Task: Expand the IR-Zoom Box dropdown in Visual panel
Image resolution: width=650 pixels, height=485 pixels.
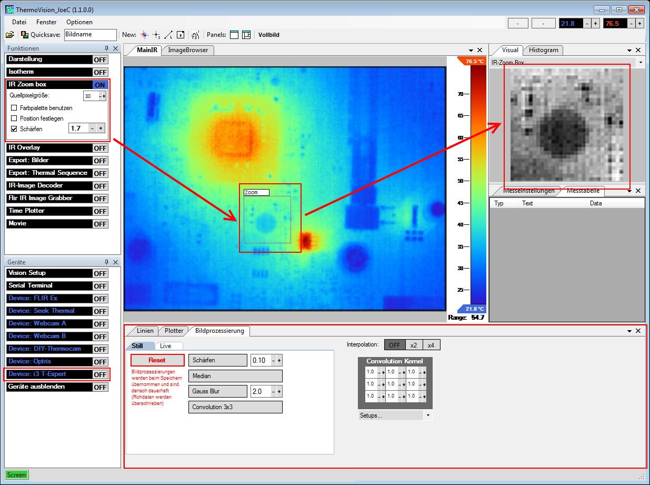Action: tap(641, 63)
